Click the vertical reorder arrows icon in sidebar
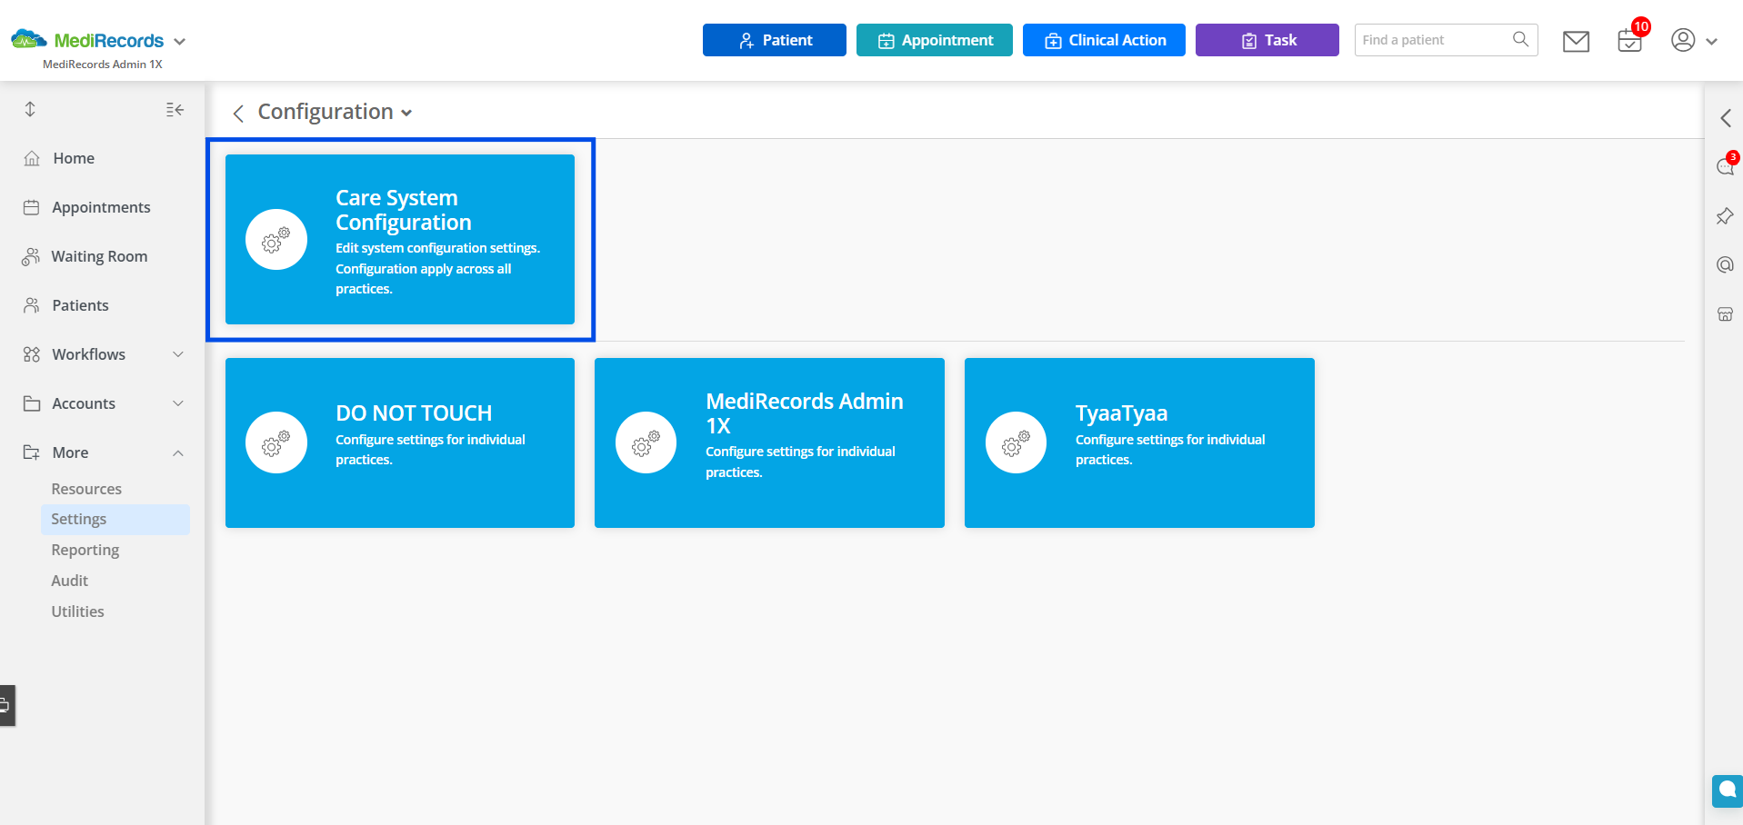The height and width of the screenshot is (825, 1743). pyautogui.click(x=30, y=109)
